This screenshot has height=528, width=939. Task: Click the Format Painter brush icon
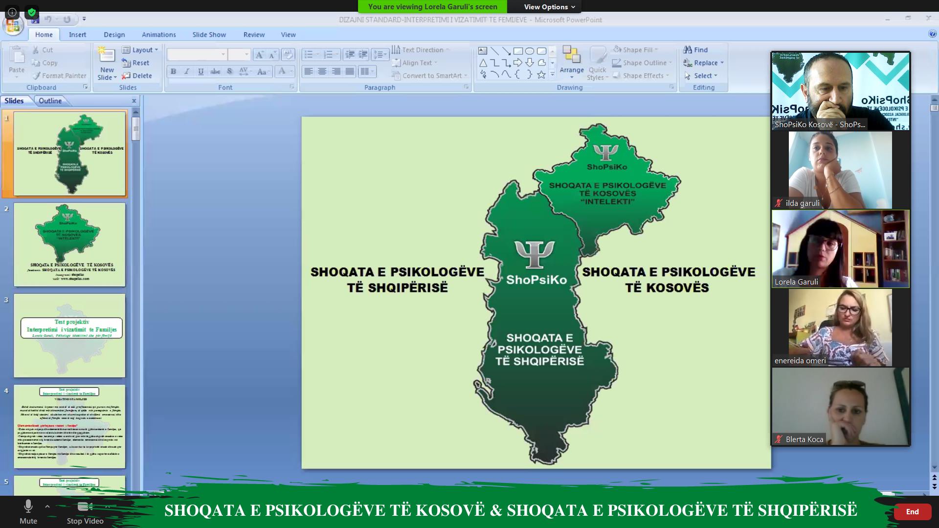(36, 76)
